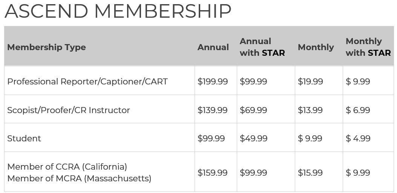
Task: Click the Member of MCRA (Massachusetts) text
Action: [x=79, y=179]
